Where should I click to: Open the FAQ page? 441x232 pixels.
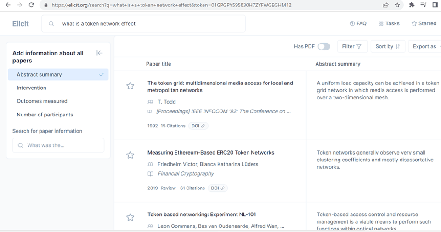tap(358, 23)
